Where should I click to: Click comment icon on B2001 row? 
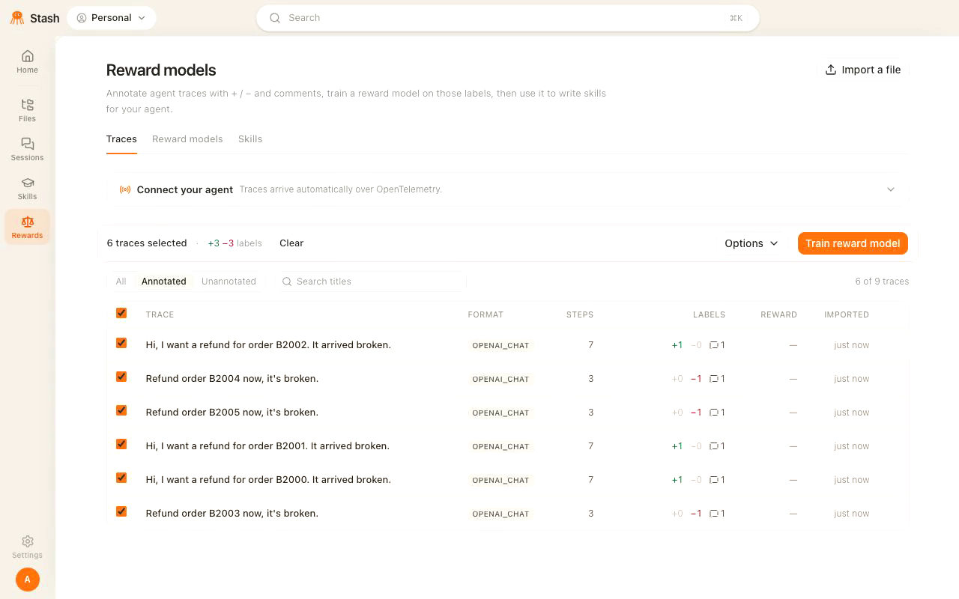714,446
